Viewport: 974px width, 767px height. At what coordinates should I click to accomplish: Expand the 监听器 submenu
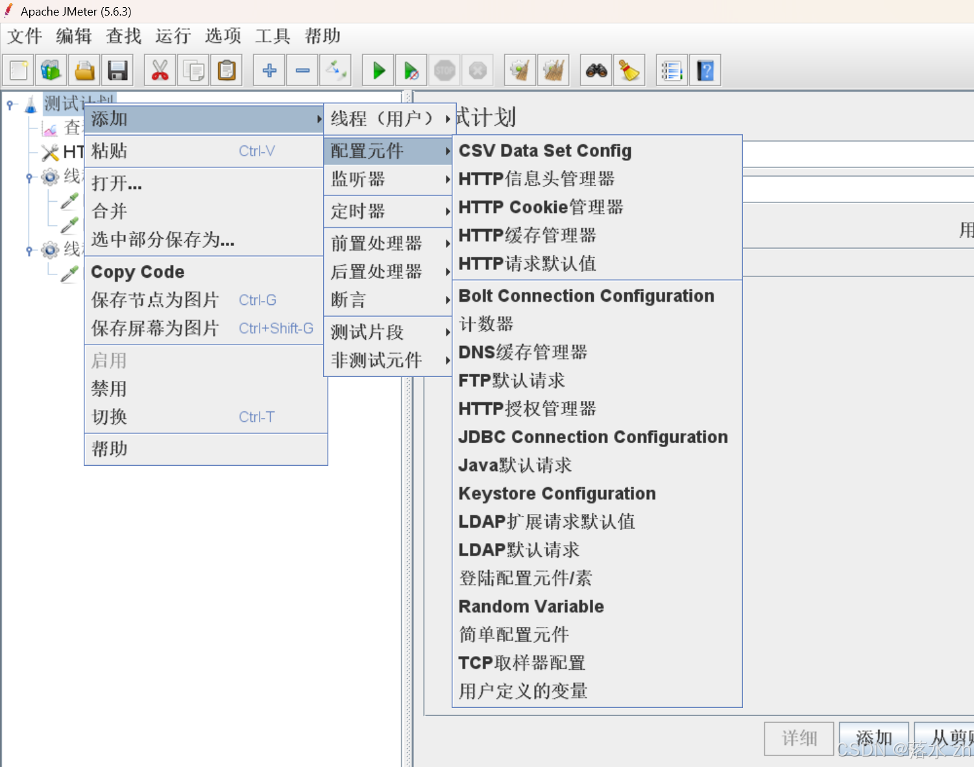(387, 179)
